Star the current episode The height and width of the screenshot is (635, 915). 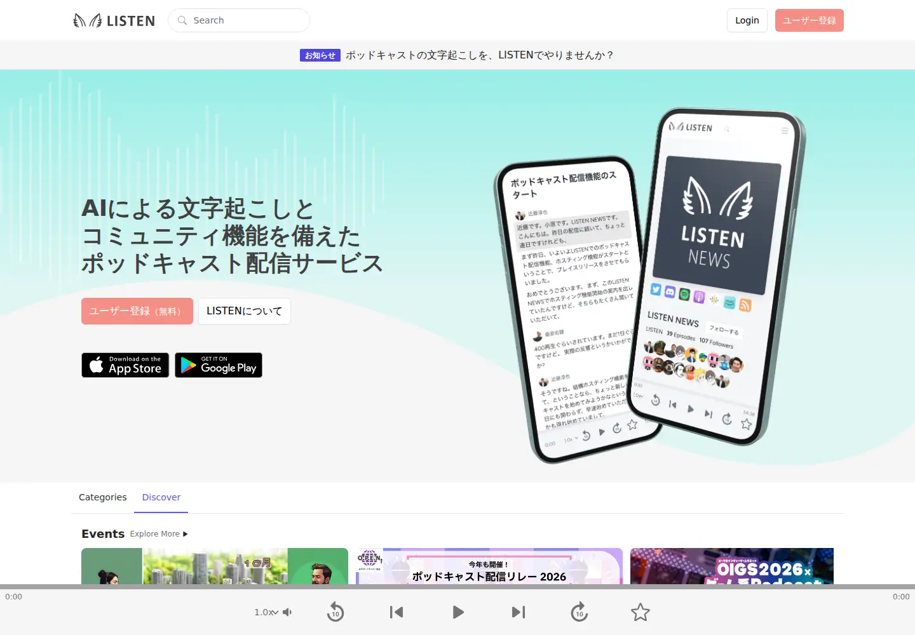(x=640, y=612)
